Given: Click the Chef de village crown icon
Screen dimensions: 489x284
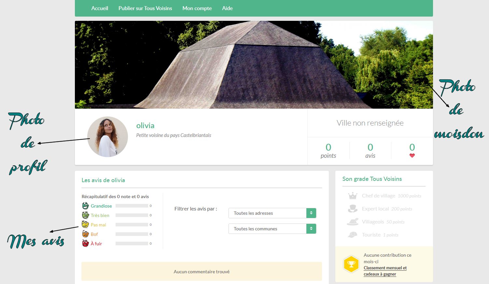Looking at the screenshot, I should (353, 196).
